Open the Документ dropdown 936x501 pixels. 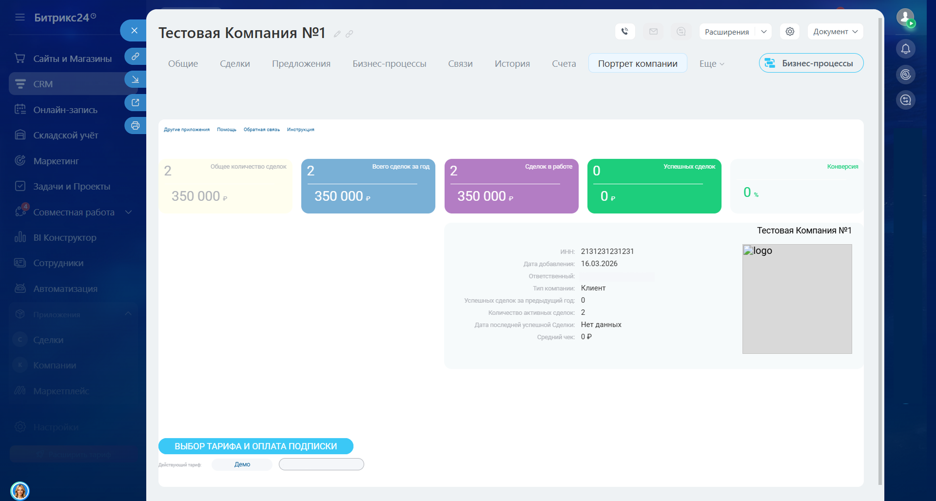click(x=835, y=32)
